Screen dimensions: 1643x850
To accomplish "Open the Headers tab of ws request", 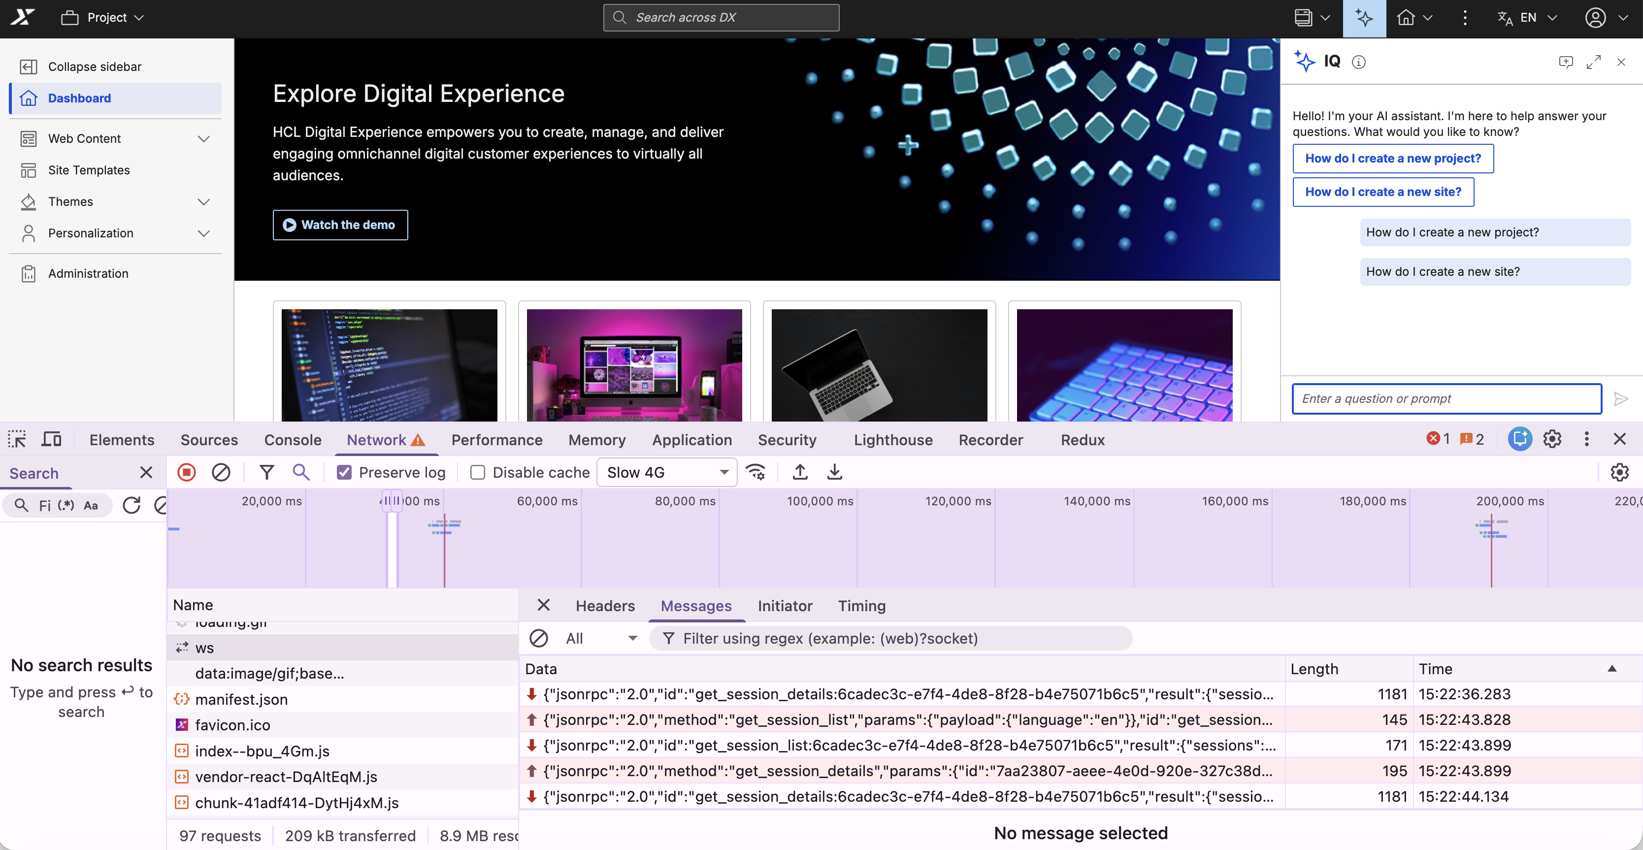I will click(x=605, y=605).
